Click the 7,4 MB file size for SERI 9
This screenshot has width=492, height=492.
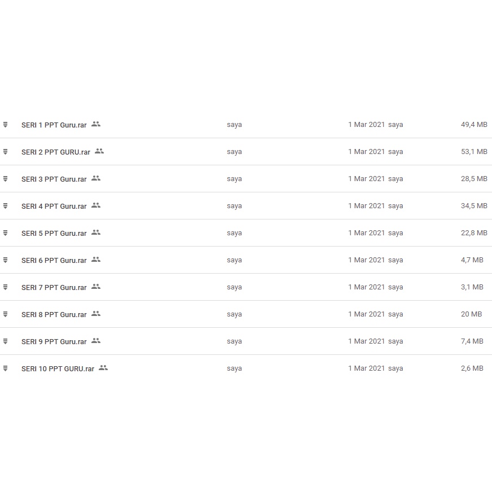pos(472,341)
